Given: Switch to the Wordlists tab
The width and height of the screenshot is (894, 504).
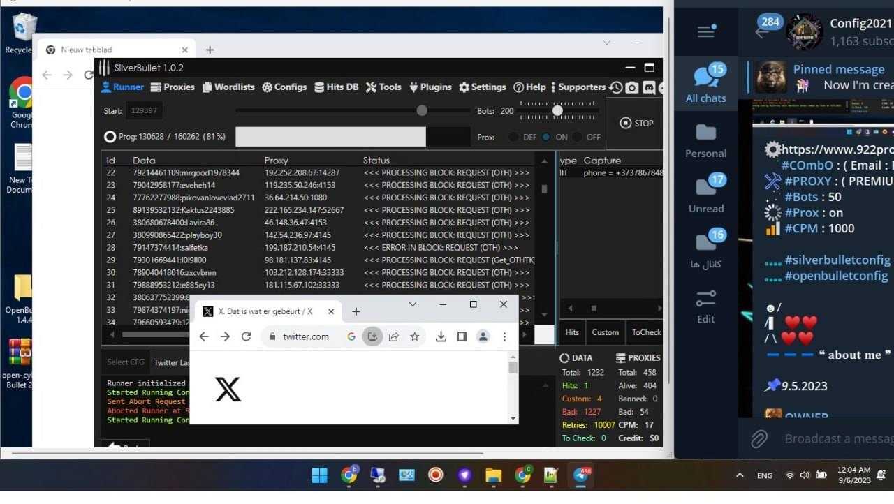Looking at the screenshot, I should coord(228,87).
